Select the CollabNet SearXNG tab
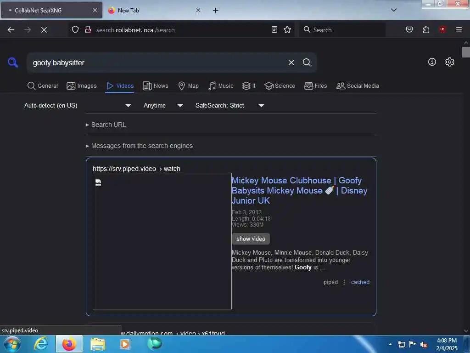 coord(51,10)
